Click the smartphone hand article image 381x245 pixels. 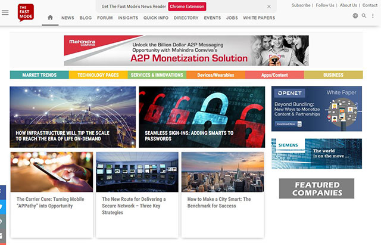click(52, 172)
